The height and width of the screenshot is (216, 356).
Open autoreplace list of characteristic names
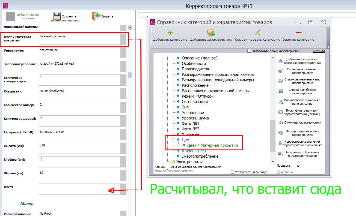point(299,81)
